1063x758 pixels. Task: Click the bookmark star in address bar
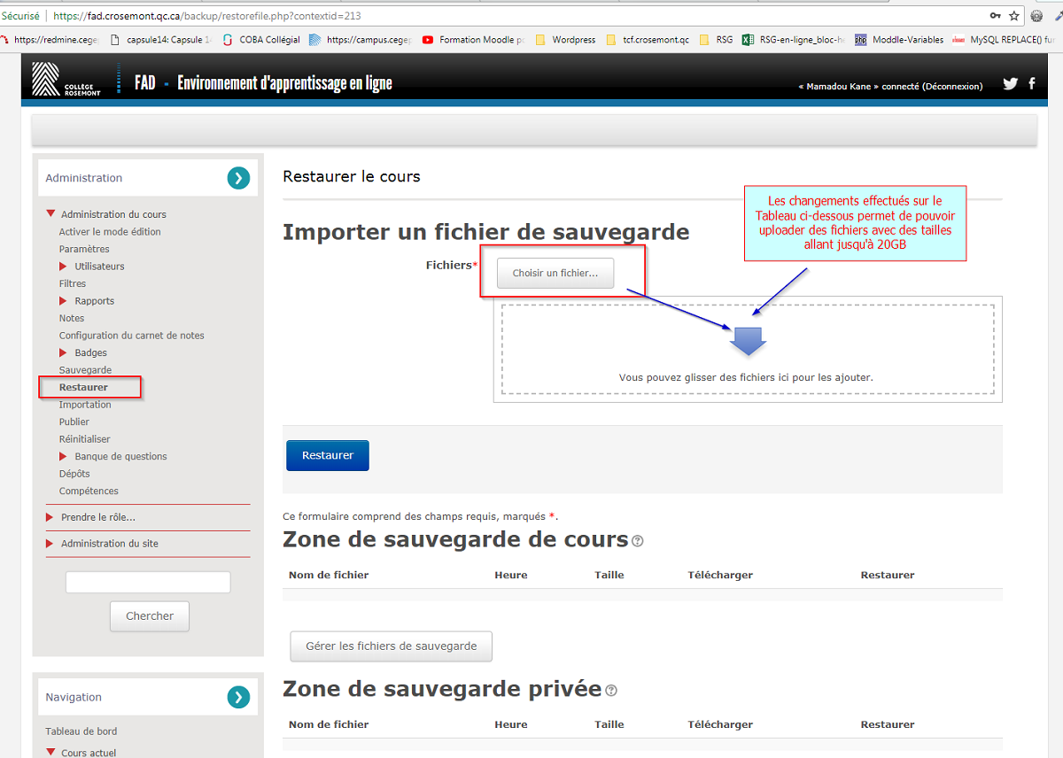pyautogui.click(x=1014, y=16)
